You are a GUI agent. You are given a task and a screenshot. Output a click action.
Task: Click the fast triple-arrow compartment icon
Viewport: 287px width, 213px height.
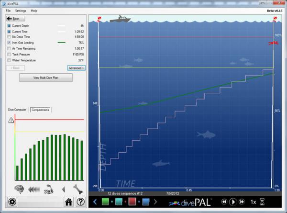coord(34,189)
